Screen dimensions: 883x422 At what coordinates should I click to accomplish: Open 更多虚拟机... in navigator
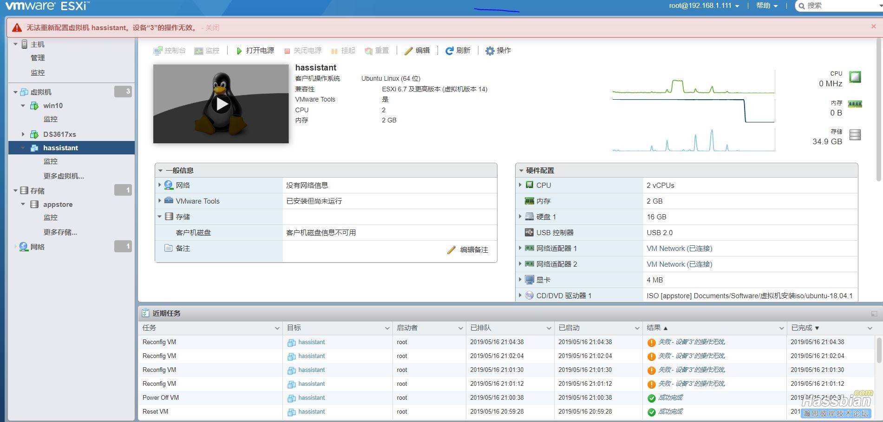click(x=64, y=176)
